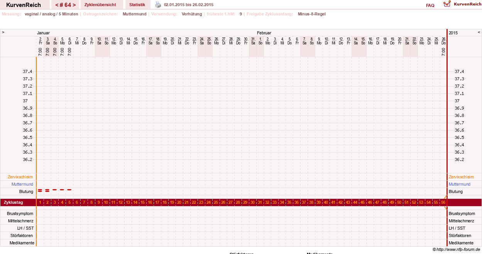Screen dimensions: 482x254
Task: Click the right Muttermund row label
Action: point(460,184)
